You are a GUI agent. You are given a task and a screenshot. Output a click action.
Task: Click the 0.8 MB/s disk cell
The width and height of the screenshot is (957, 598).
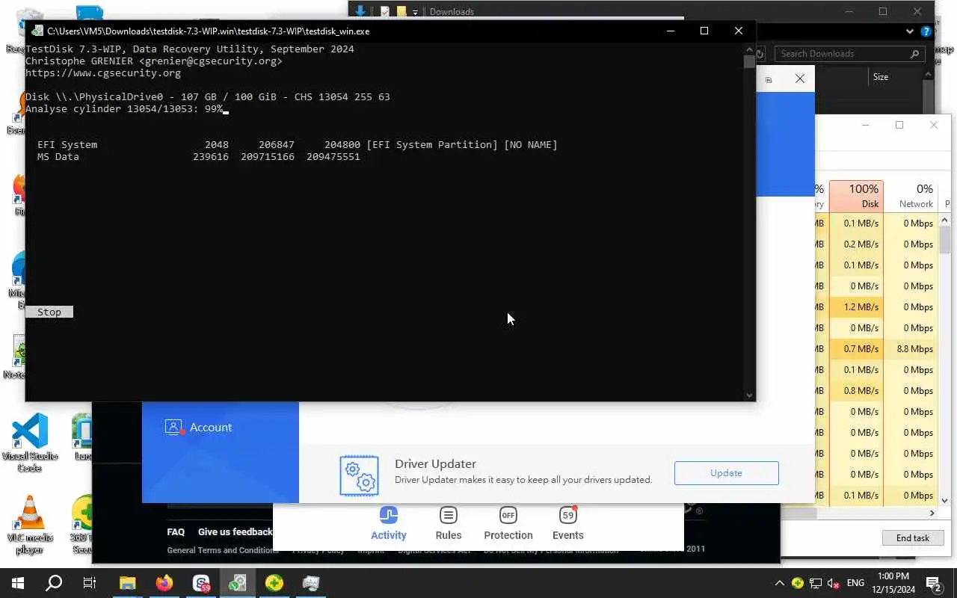[x=856, y=390]
